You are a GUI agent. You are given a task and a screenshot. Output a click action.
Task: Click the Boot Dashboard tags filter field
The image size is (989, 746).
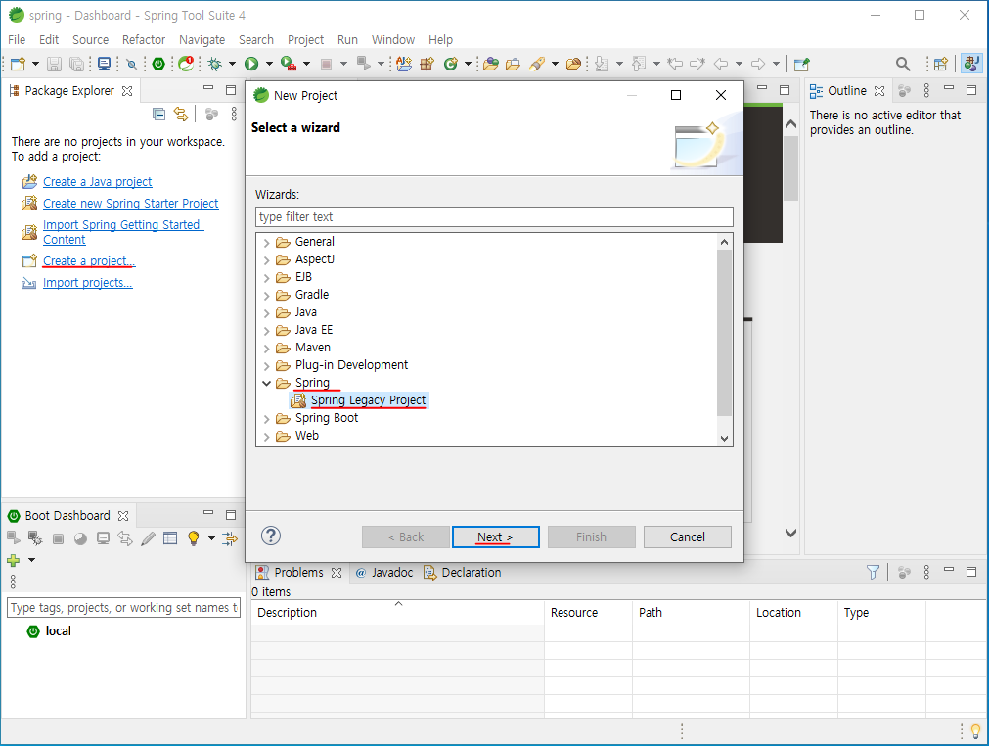(123, 608)
